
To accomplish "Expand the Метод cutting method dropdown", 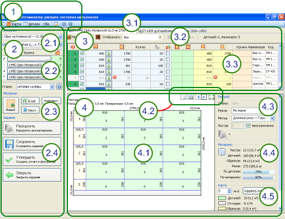I will click(x=272, y=118).
